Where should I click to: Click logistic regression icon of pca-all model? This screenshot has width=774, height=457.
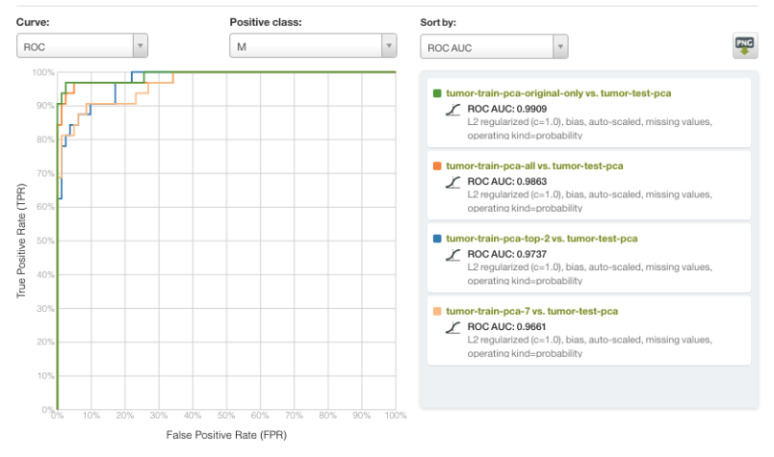click(x=454, y=183)
